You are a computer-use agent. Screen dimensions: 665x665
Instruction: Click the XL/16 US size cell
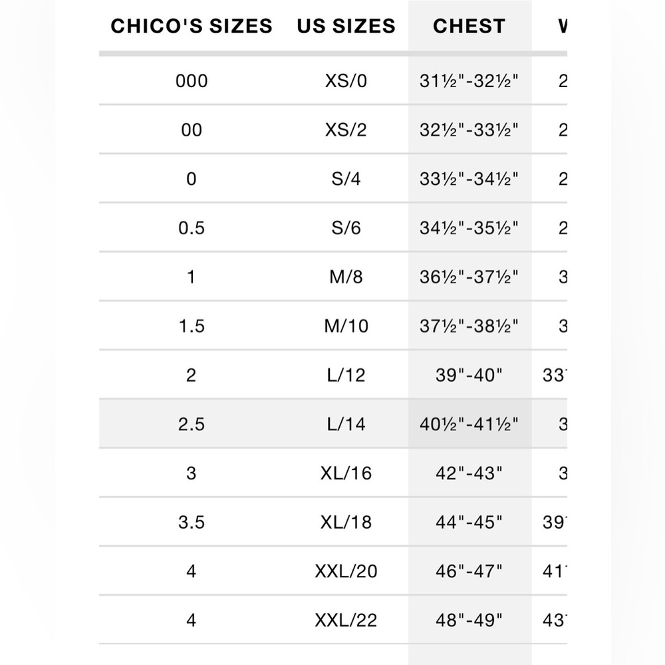[x=346, y=473]
